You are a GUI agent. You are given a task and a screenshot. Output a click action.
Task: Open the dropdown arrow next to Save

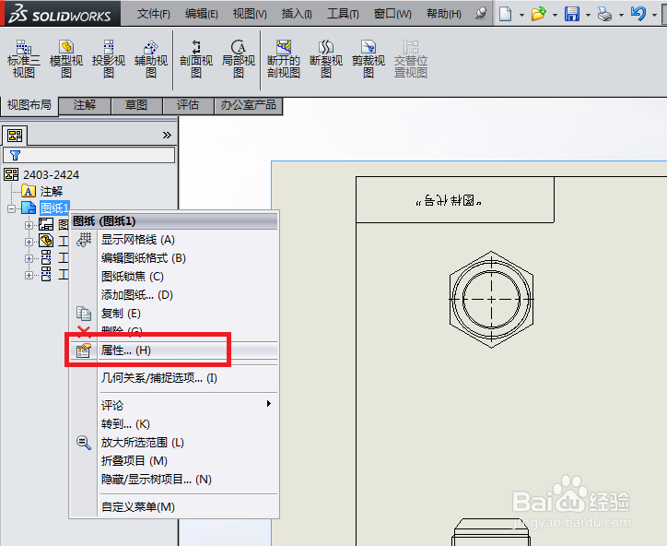588,15
